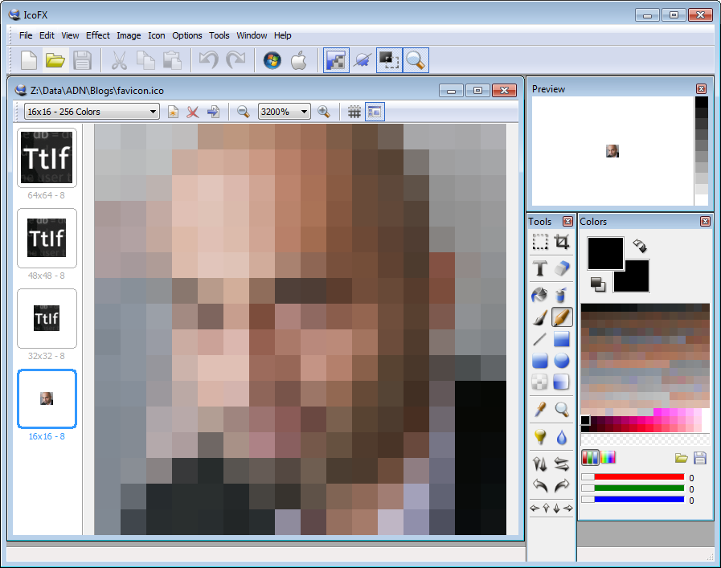Toggle the image list sidebar button

(375, 112)
